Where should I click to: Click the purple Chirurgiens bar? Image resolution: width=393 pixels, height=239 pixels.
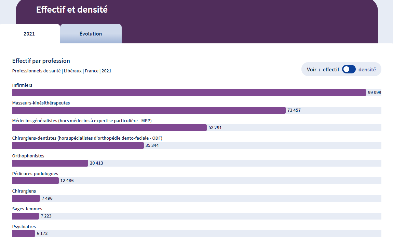pos(26,198)
